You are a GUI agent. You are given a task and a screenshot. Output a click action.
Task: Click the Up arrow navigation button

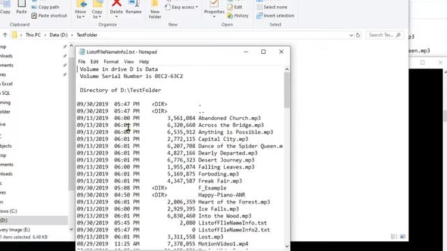pyautogui.click(x=5, y=35)
